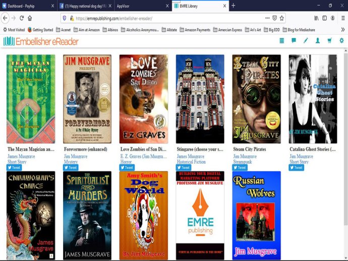Tweet The Mayan Magician book
The image size is (348, 261).
14,167
